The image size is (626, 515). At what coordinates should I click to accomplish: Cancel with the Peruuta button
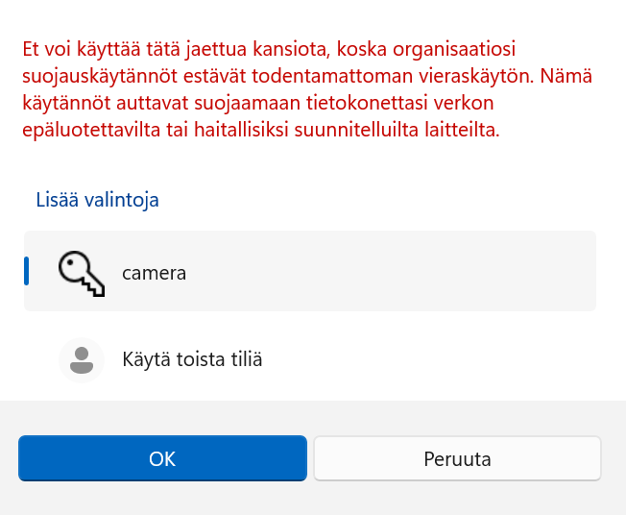click(457, 459)
